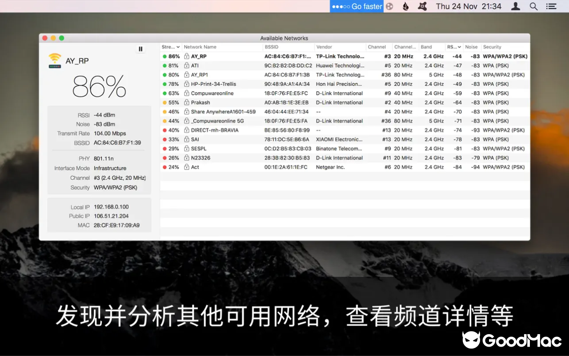Open the Go faster signal menu bar item
This screenshot has width=569, height=356.
click(x=357, y=6)
